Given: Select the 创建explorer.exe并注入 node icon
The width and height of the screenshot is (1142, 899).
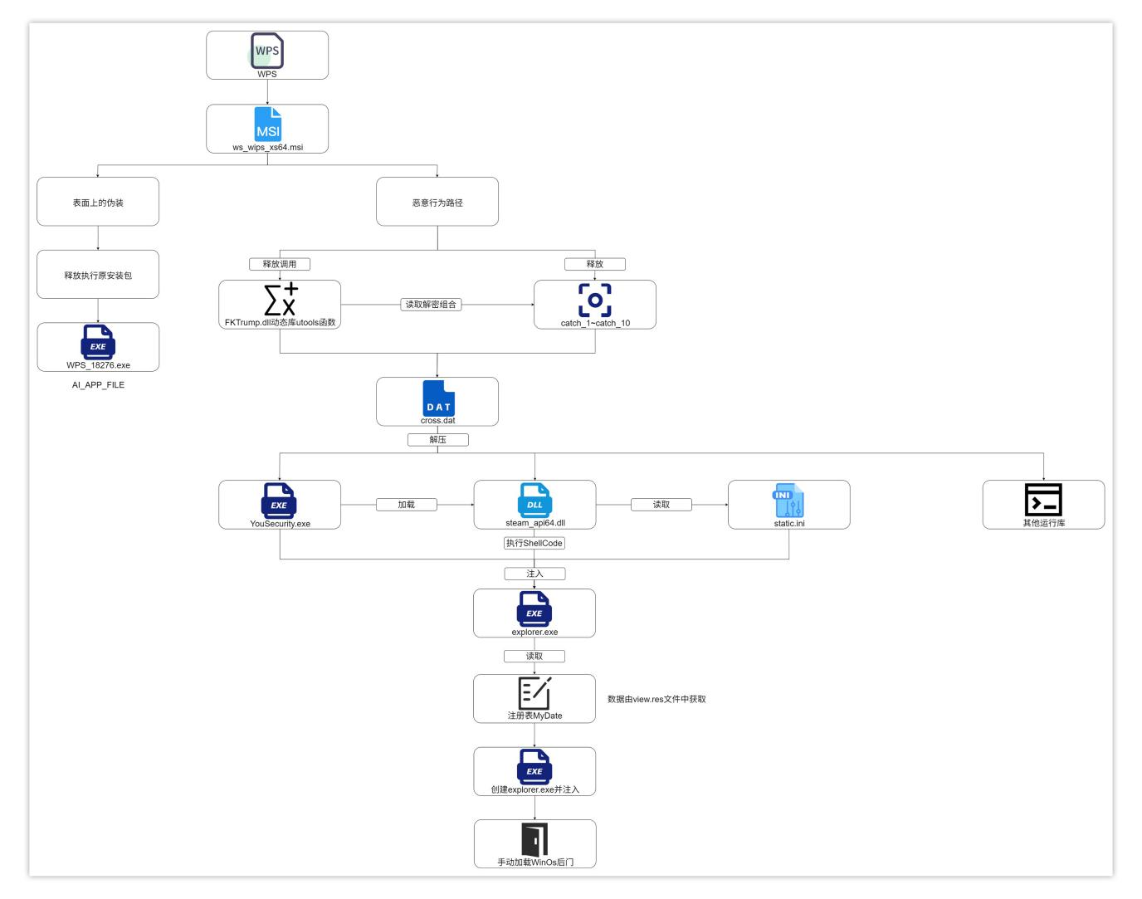Looking at the screenshot, I should [534, 767].
